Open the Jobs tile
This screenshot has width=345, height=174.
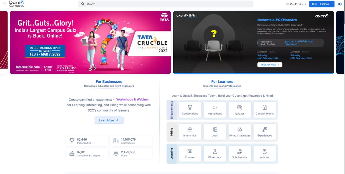215,132
